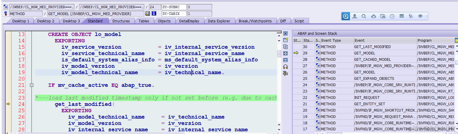Click the chat bubble icon in the floating toolbar
Screen dimensions: 458x134
420,16
